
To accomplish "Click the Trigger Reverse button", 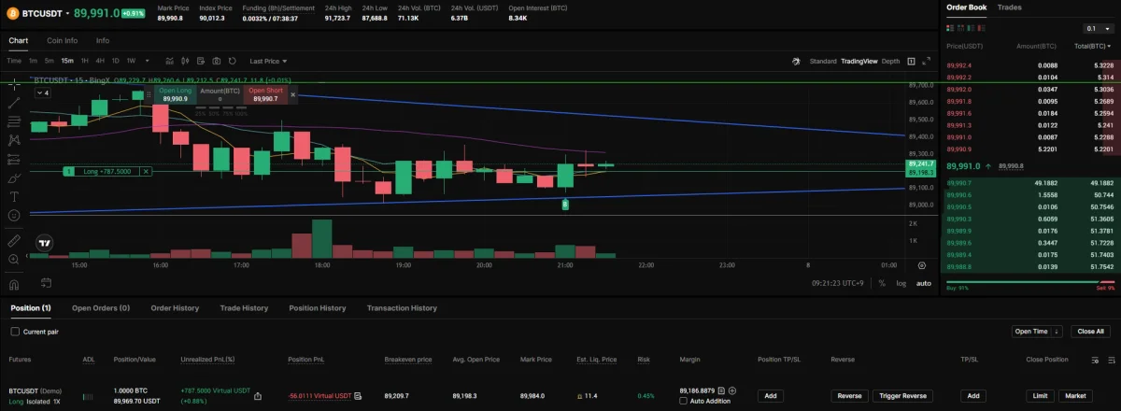I will click(902, 396).
